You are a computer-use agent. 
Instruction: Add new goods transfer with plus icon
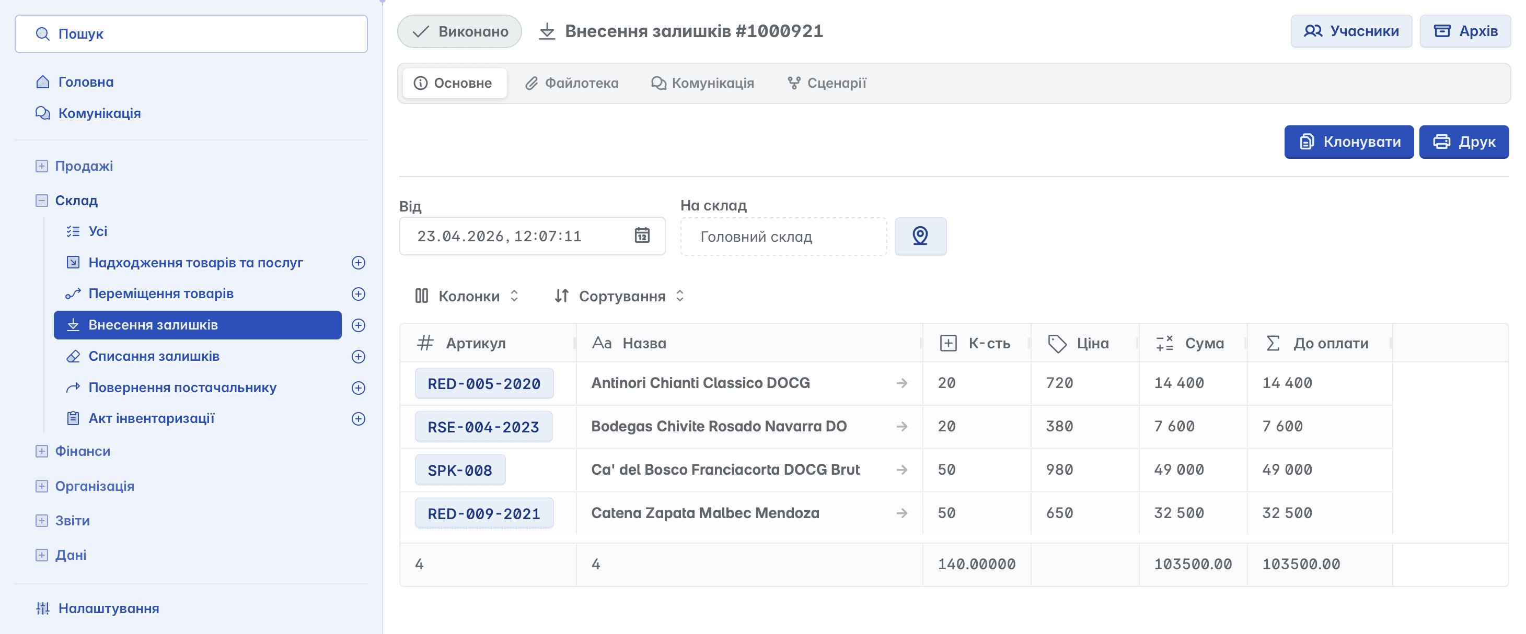[x=359, y=293]
